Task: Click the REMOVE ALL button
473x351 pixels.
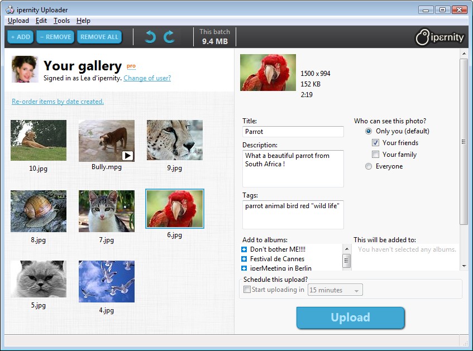Action: [x=99, y=37]
